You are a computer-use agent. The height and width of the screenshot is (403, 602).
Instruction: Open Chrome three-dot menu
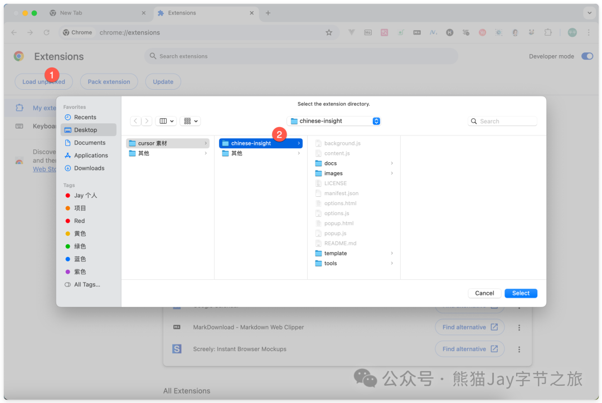[589, 32]
